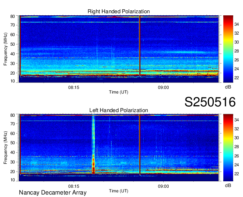Click the 50 MHz tick label on the Right Handed plot
The width and height of the screenshot is (243, 197).
(x=13, y=44)
